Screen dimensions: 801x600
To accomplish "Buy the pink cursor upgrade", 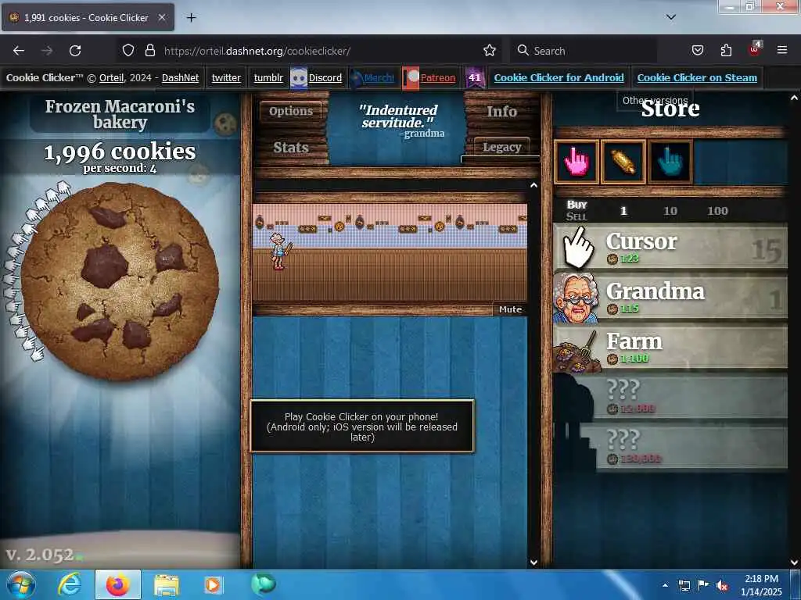I will (x=577, y=162).
